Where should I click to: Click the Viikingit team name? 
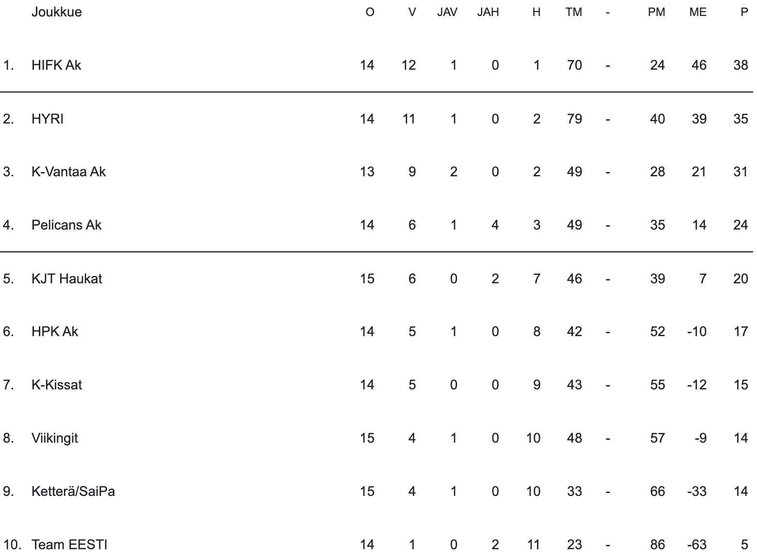pos(55,438)
